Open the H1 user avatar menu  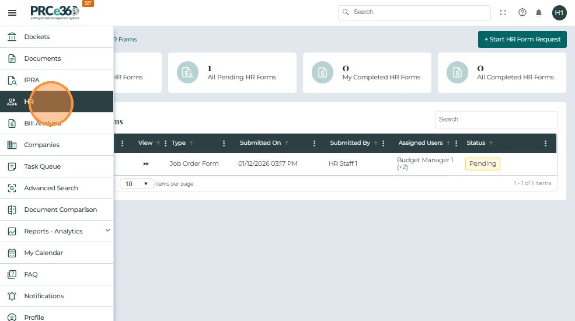(559, 13)
